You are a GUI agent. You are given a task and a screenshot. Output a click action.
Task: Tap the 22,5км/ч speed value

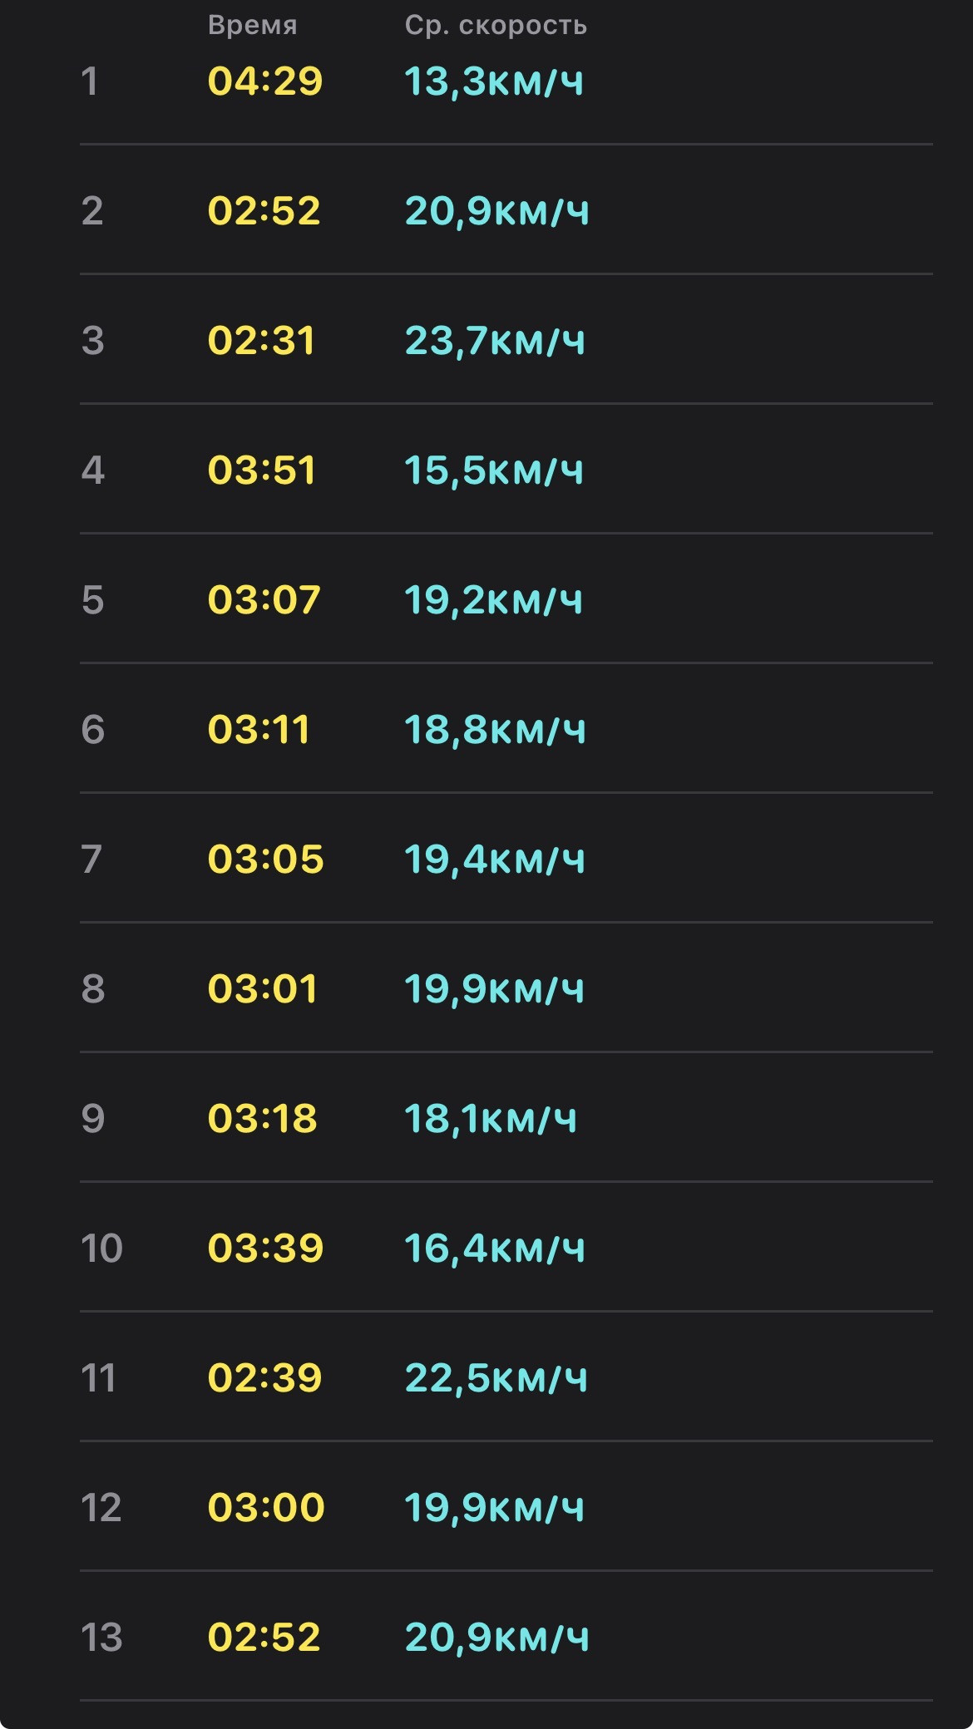pyautogui.click(x=496, y=1378)
